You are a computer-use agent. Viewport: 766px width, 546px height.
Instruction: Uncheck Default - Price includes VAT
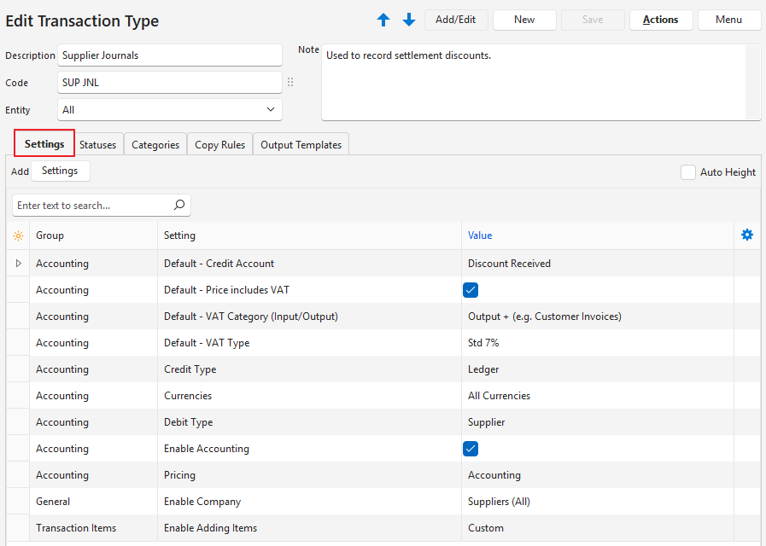tap(471, 290)
